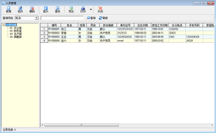
Task: Click the name cell 张三
Action: click(x=69, y=29)
